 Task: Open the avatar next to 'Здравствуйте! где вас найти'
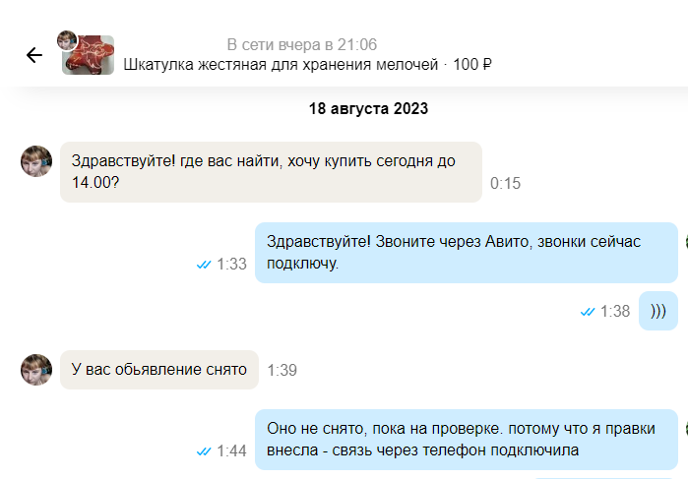[x=36, y=161]
